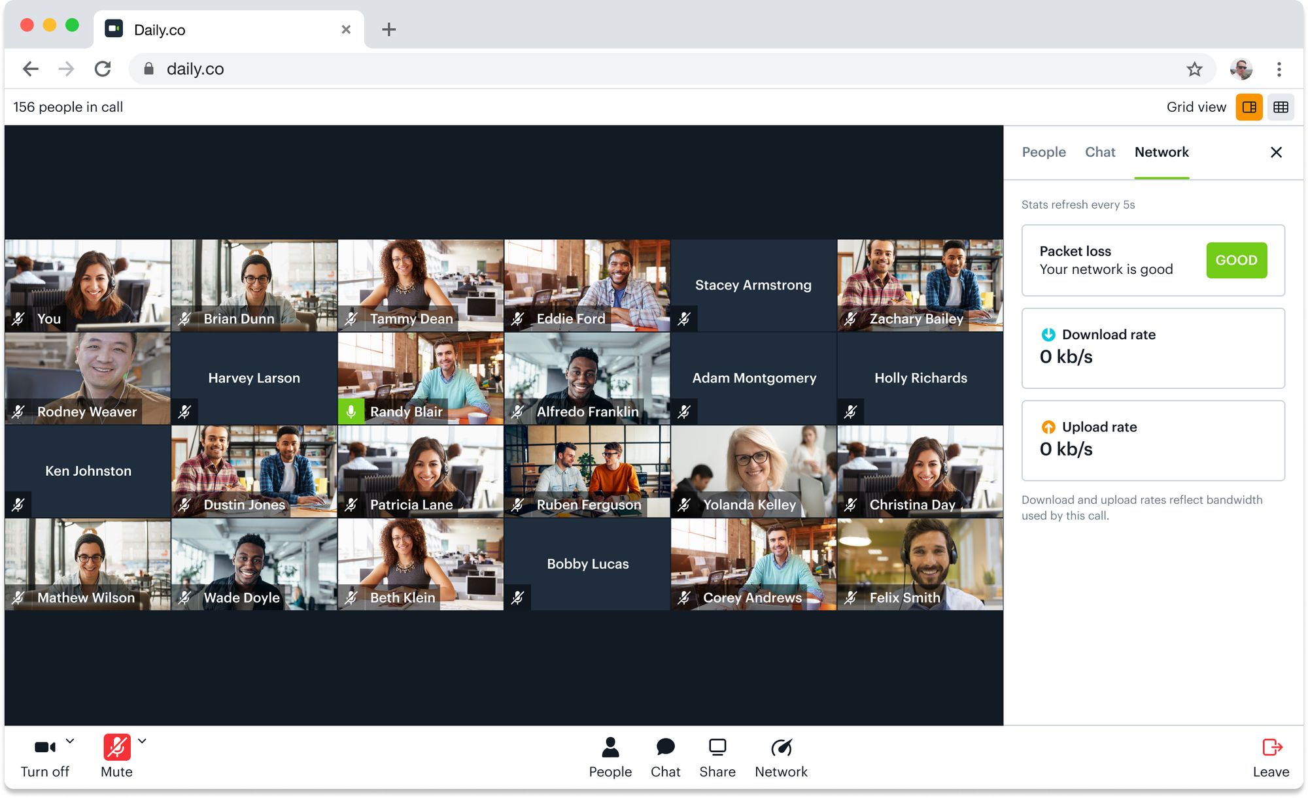The width and height of the screenshot is (1308, 798).
Task: Leave the call
Action: (x=1271, y=757)
